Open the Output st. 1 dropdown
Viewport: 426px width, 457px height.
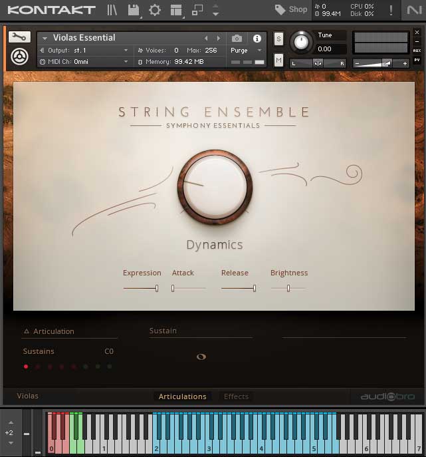pos(84,51)
